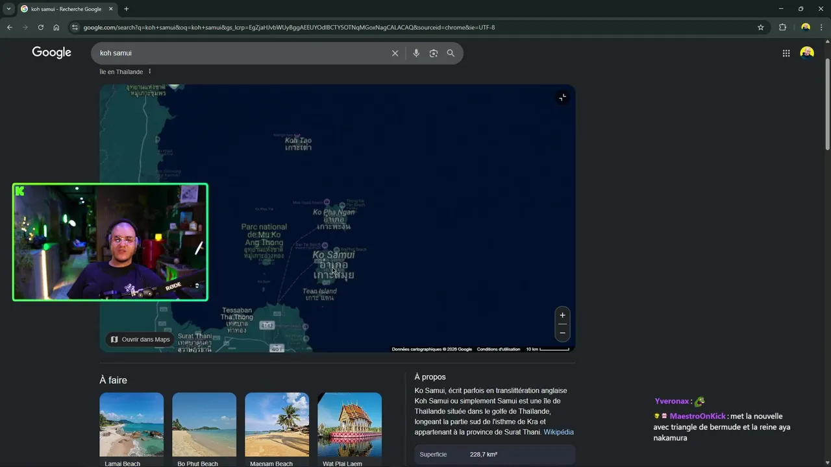
Task: Click the 'À faire' heading
Action: pyautogui.click(x=113, y=380)
